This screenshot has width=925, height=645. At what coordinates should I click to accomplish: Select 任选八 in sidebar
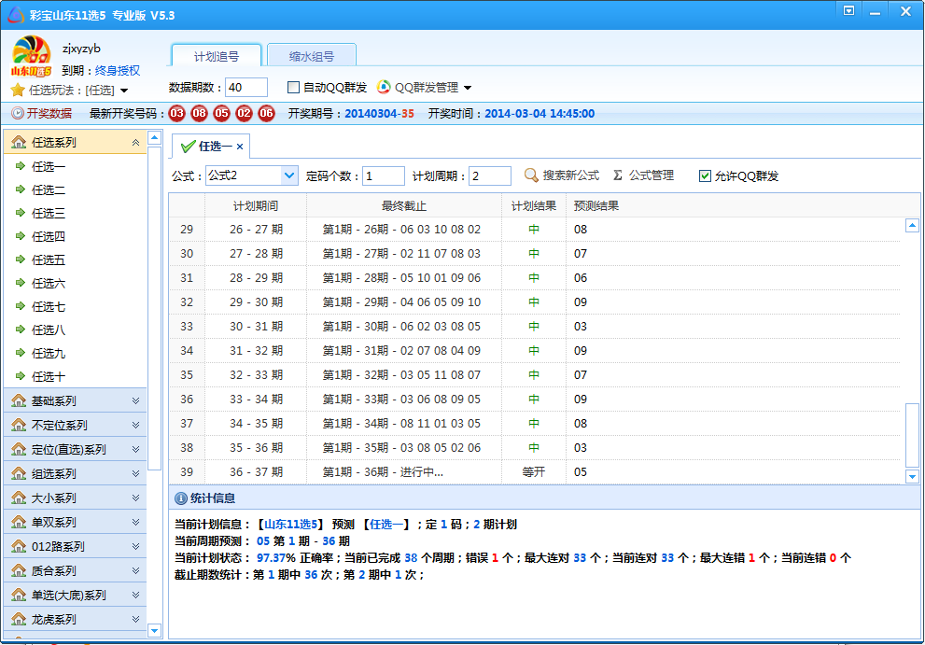pos(49,330)
